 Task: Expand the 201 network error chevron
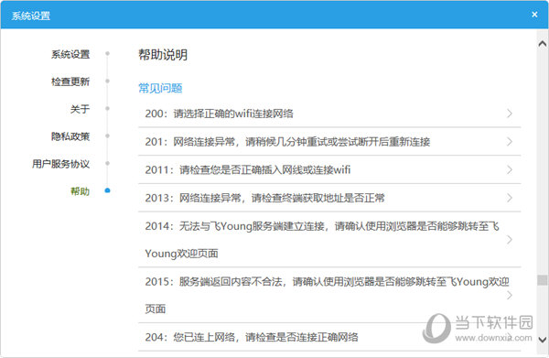[510, 142]
